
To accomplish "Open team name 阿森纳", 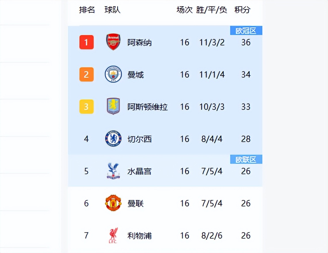I will [140, 43].
